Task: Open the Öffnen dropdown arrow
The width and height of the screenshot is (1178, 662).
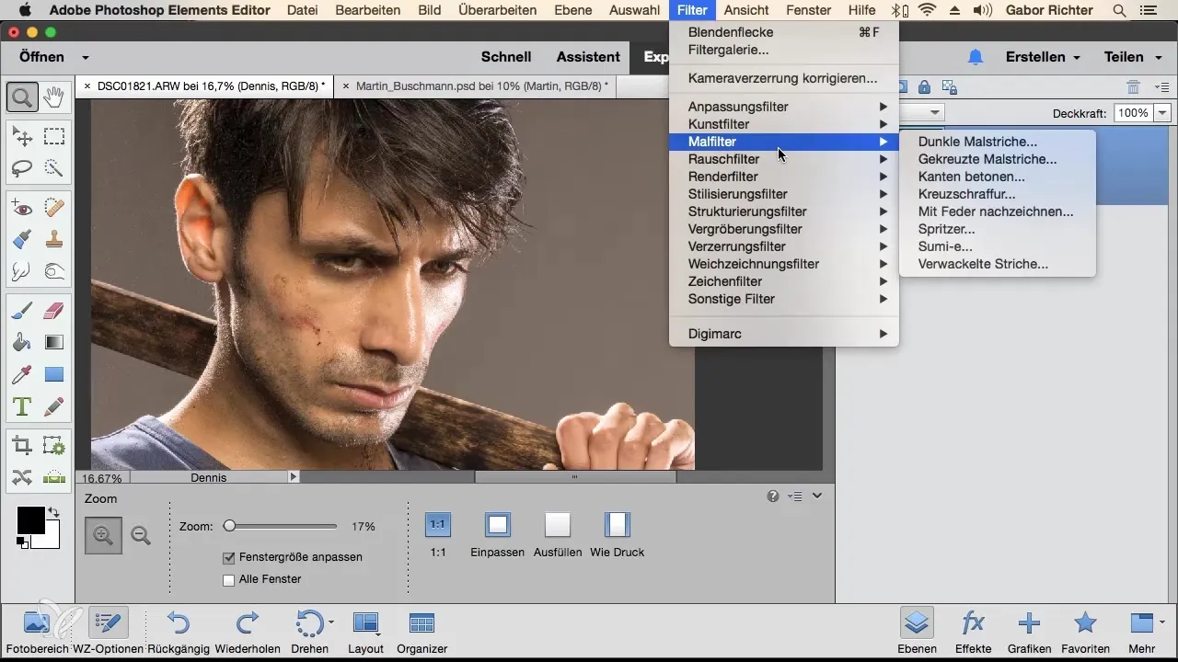Action: pos(86,57)
